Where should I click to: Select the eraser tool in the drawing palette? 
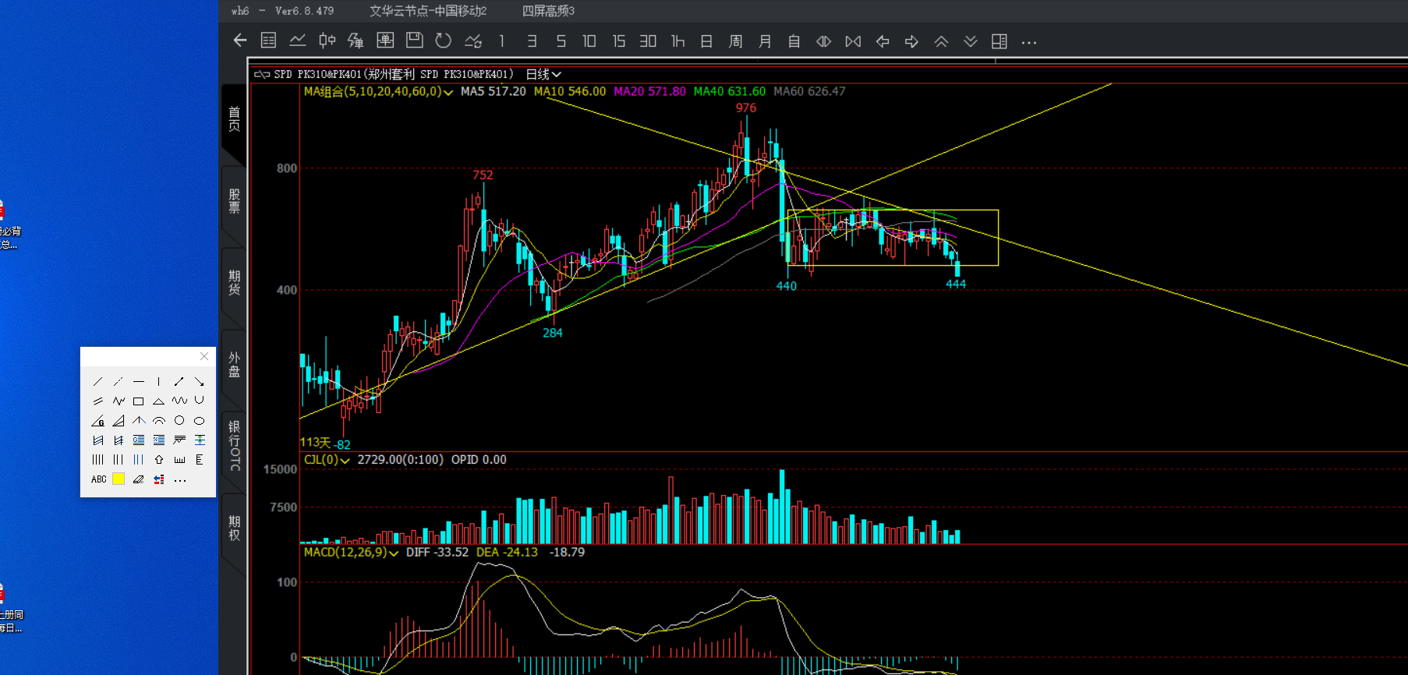(x=138, y=479)
